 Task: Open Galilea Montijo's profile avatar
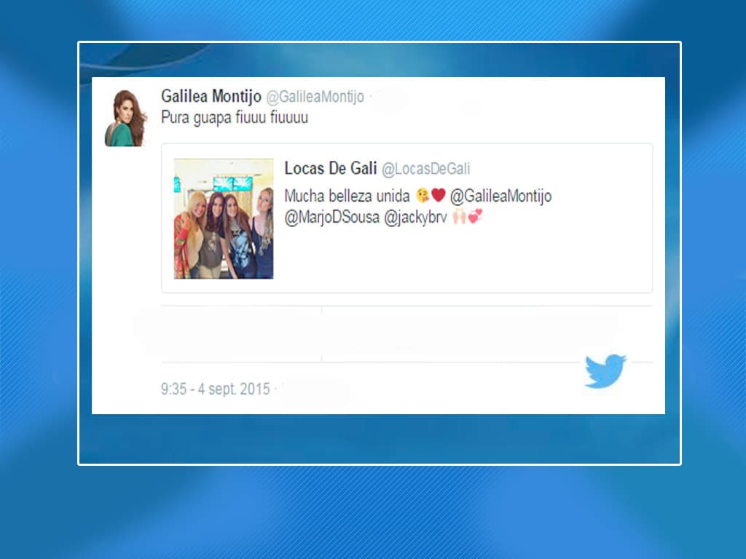coord(126,118)
